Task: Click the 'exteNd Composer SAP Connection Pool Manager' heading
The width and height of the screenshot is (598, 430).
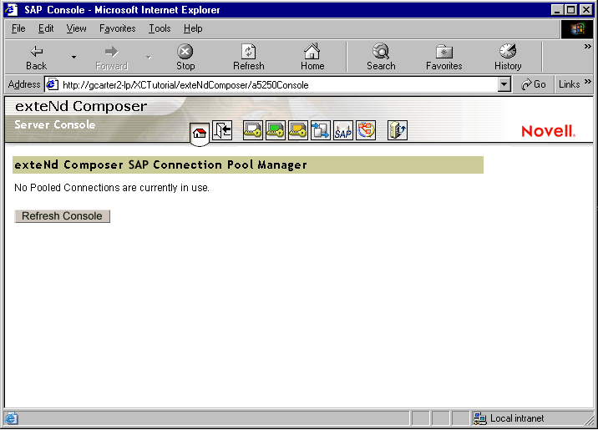Action: point(160,165)
